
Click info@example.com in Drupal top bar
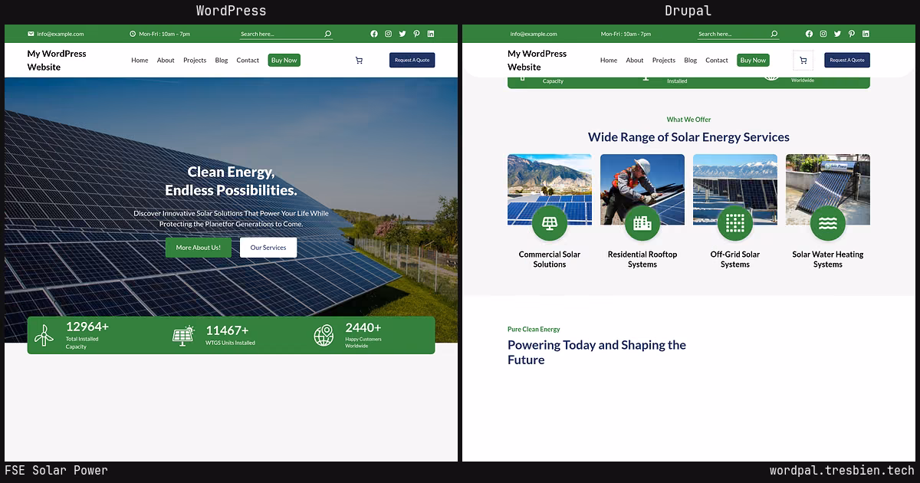pyautogui.click(x=534, y=34)
